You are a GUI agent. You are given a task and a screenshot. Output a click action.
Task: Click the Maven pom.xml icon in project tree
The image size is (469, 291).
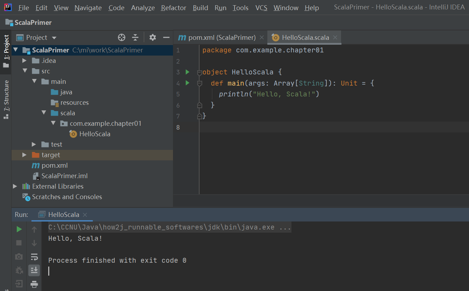click(x=36, y=165)
